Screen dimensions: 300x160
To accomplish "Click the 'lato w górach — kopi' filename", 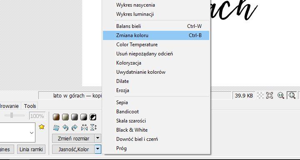I will (77, 95).
